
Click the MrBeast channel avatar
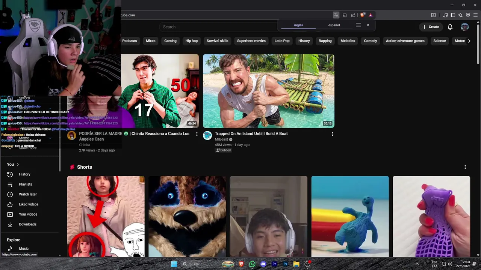pyautogui.click(x=207, y=136)
